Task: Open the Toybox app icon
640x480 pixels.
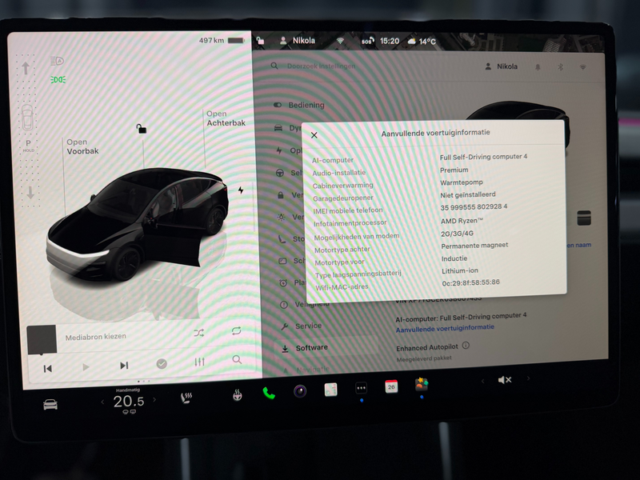Action: 422,385
